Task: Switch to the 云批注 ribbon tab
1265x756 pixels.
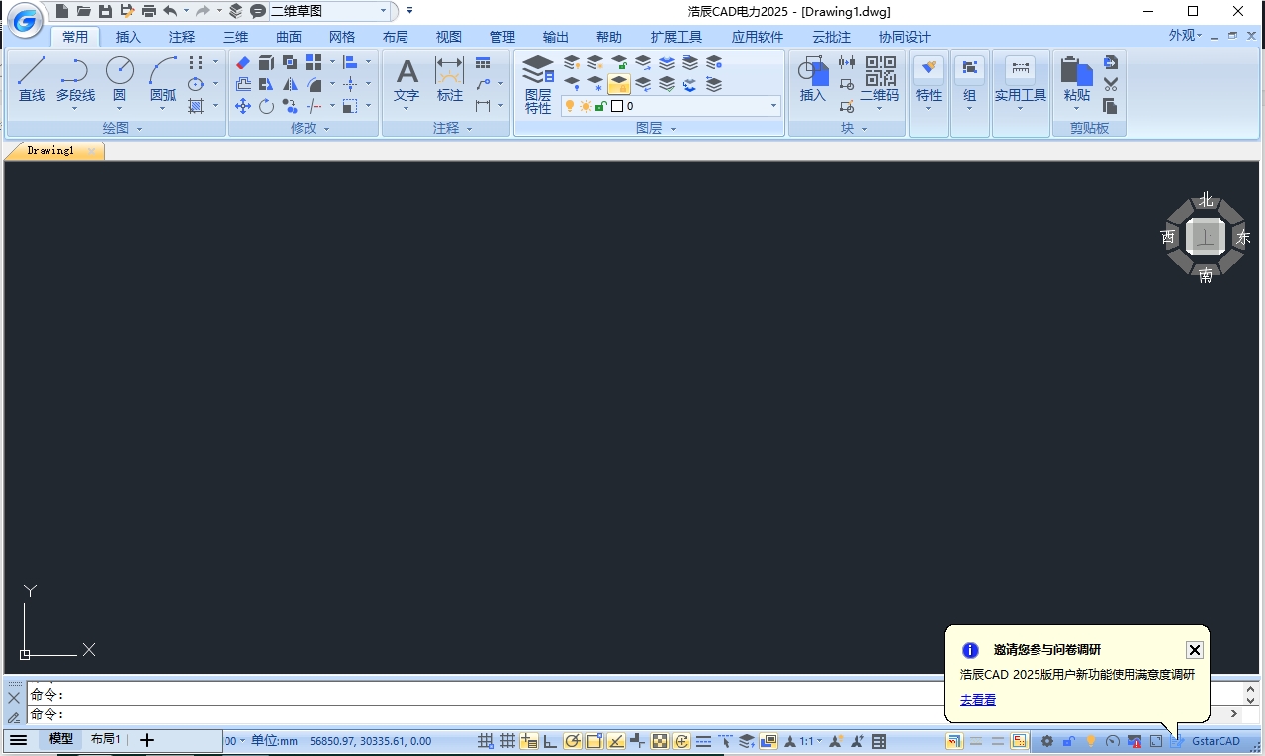Action: coord(831,37)
